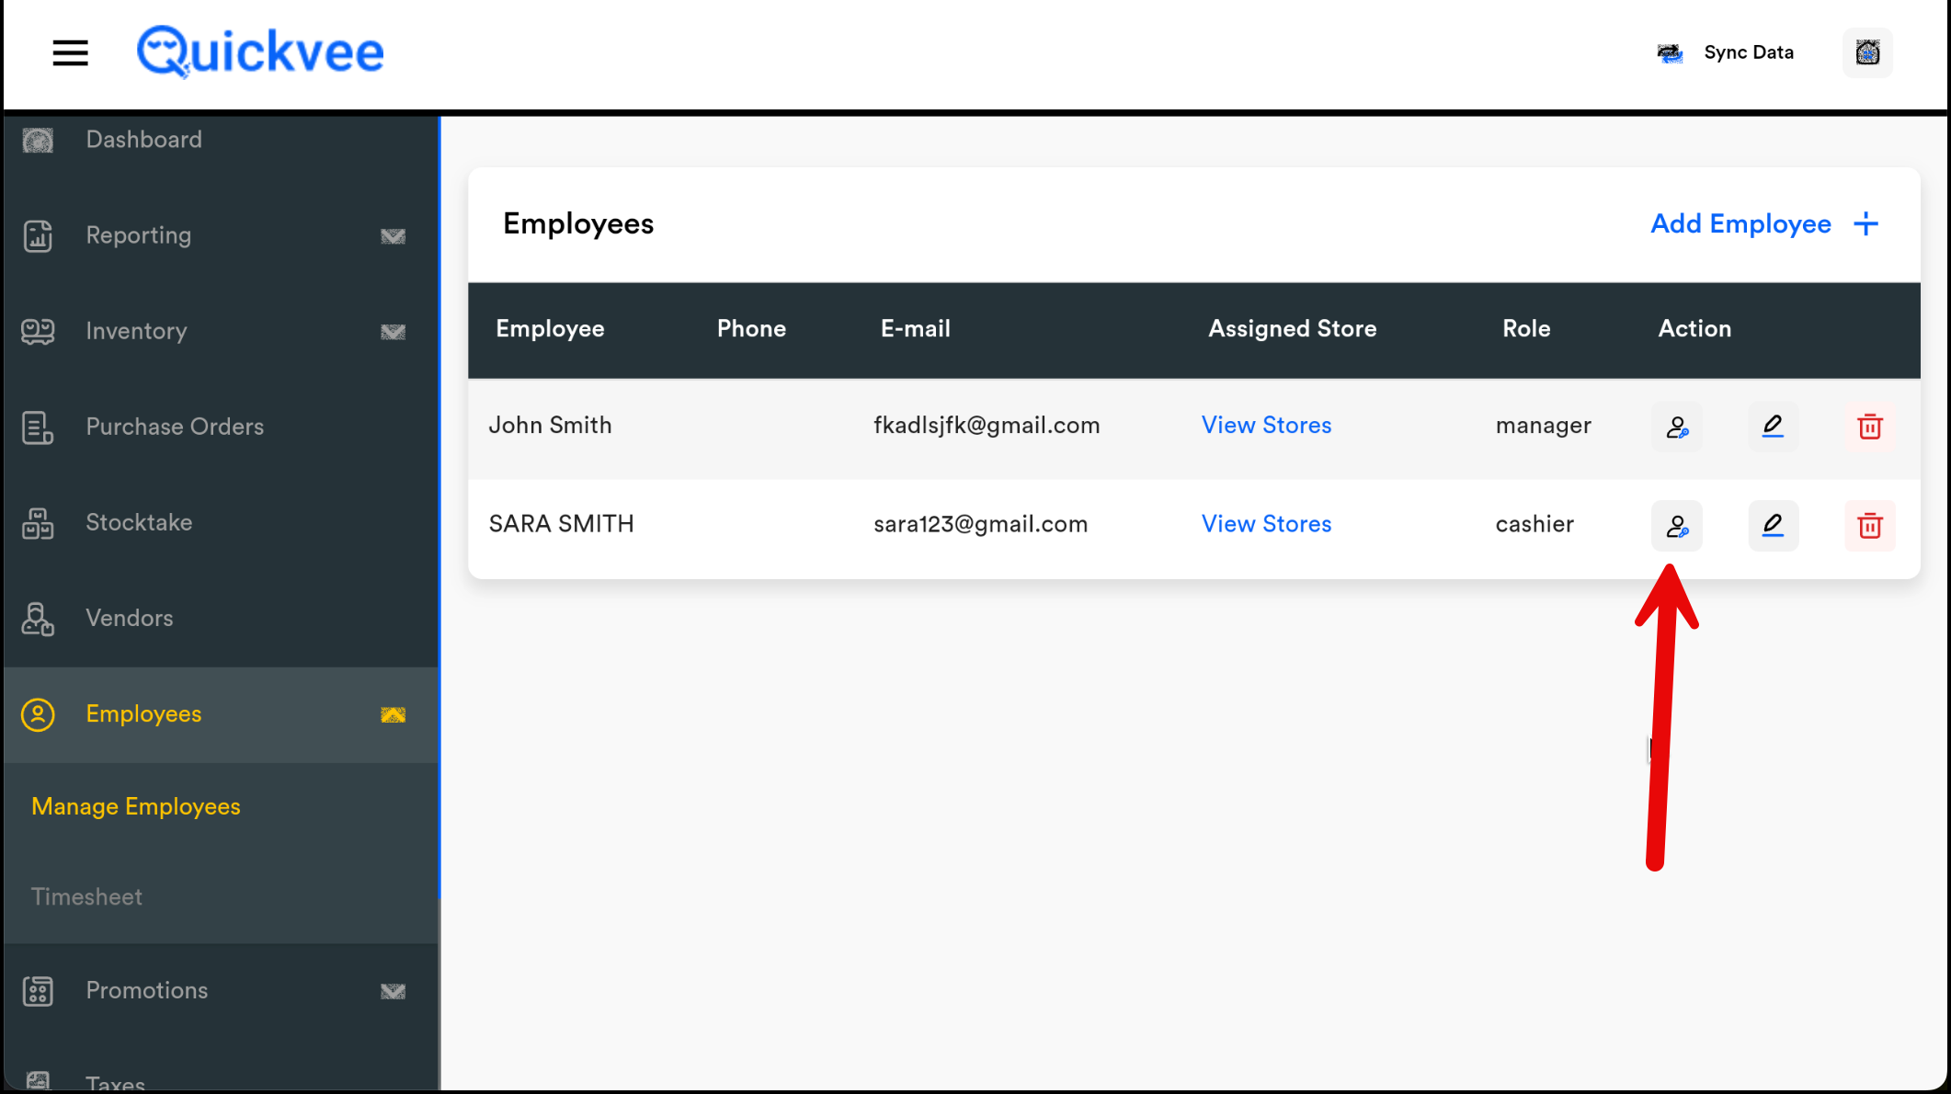Edit John Smith with pencil icon

(1773, 427)
